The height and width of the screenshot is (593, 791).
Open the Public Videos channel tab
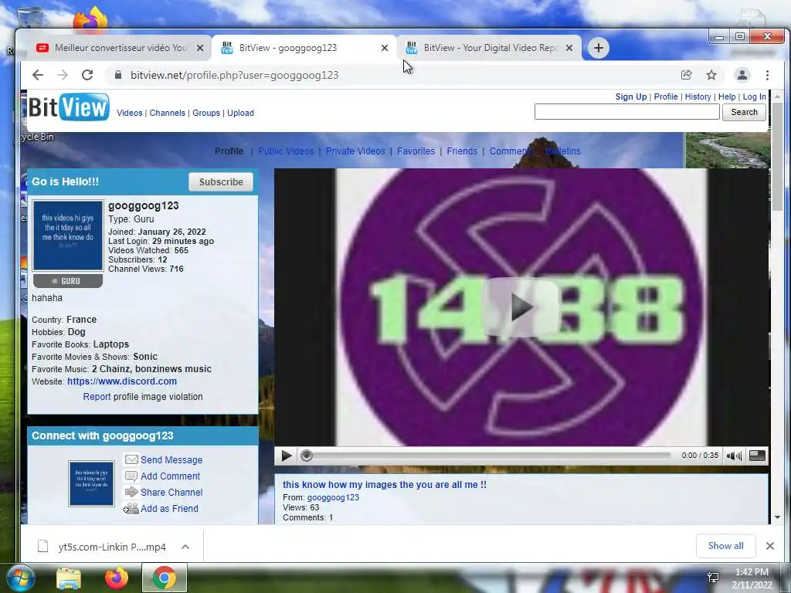(x=286, y=151)
